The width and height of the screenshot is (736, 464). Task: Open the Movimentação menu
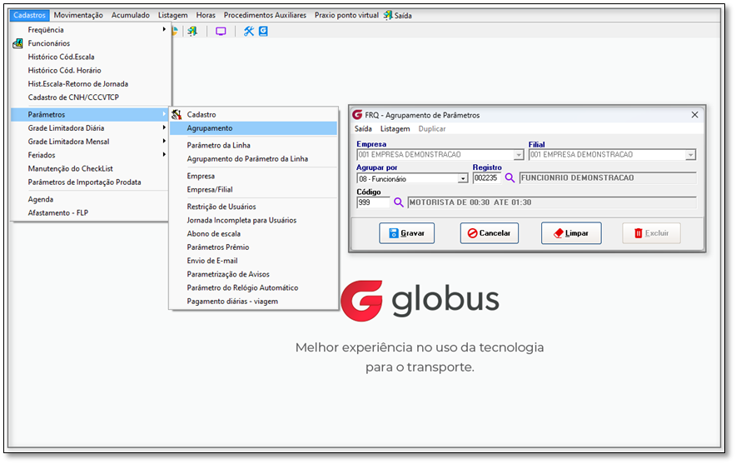tap(78, 15)
